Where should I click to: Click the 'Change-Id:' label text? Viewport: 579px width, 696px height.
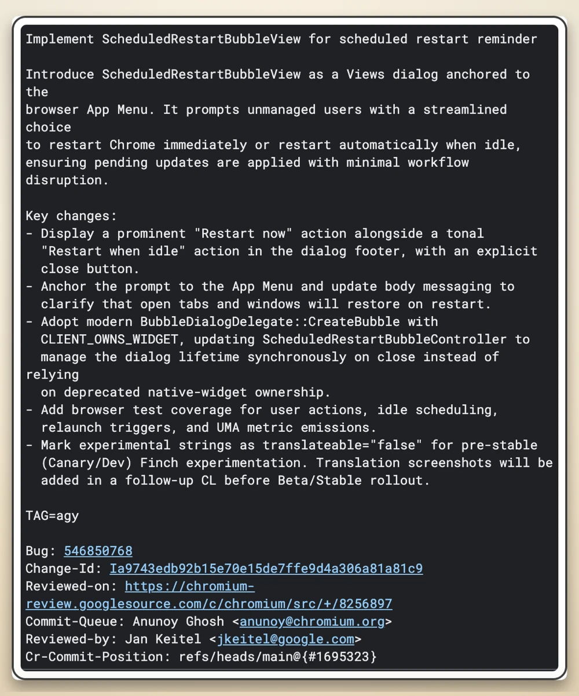point(64,569)
